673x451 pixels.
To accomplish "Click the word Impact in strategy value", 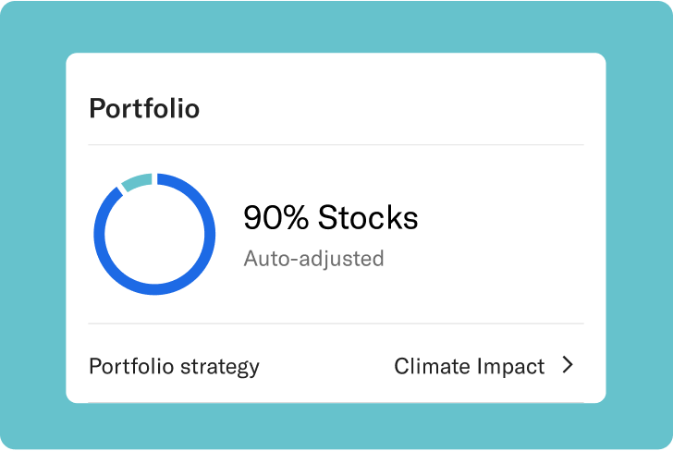I will [509, 366].
